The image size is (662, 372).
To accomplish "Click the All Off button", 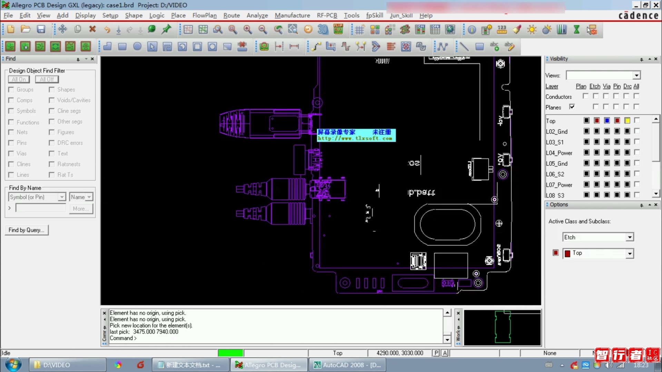I will click(x=47, y=79).
